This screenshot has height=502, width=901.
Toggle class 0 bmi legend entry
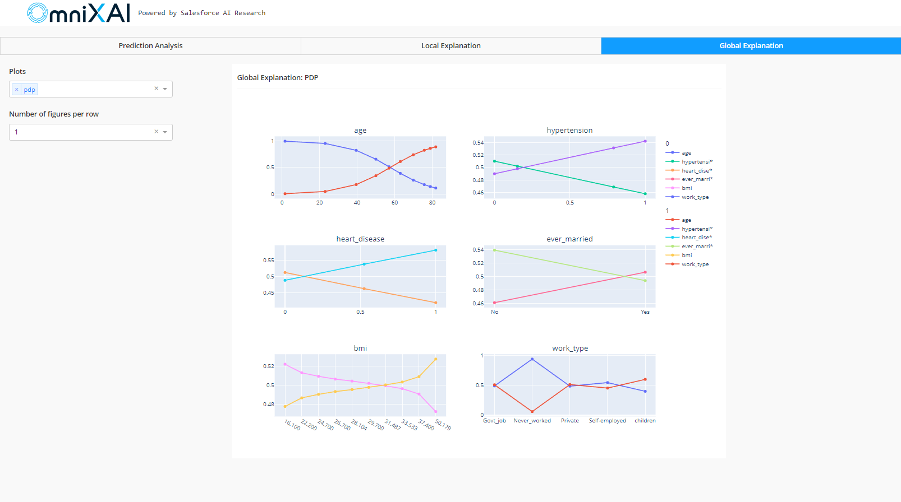(679, 188)
